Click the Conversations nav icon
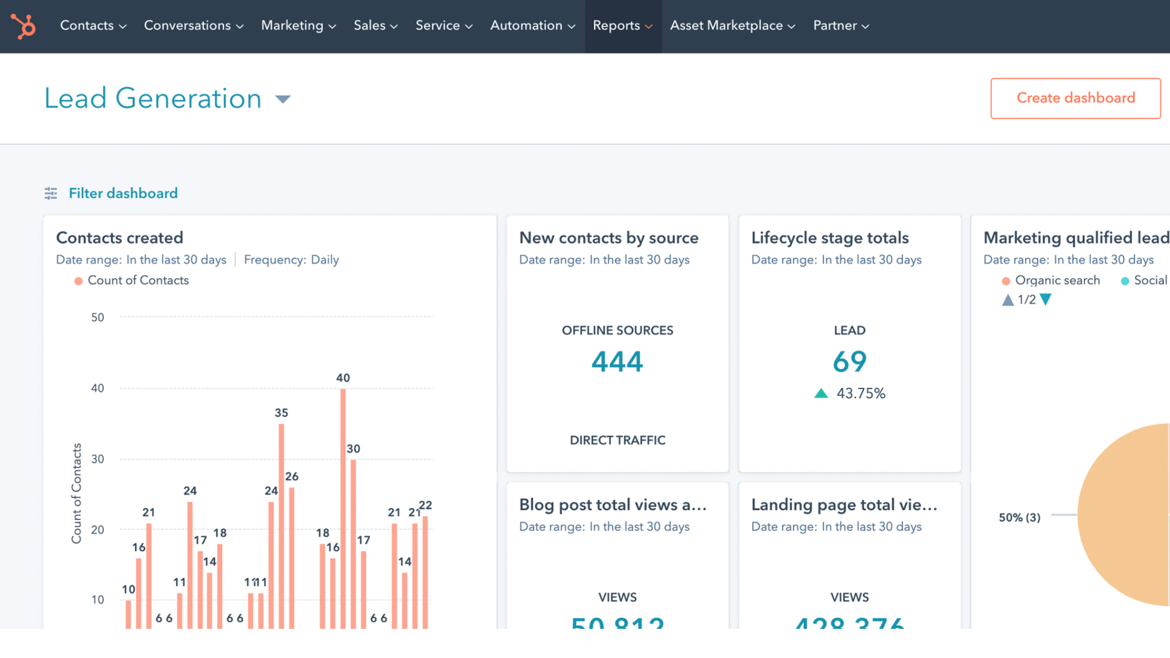The height and width of the screenshot is (658, 1170). [x=195, y=26]
